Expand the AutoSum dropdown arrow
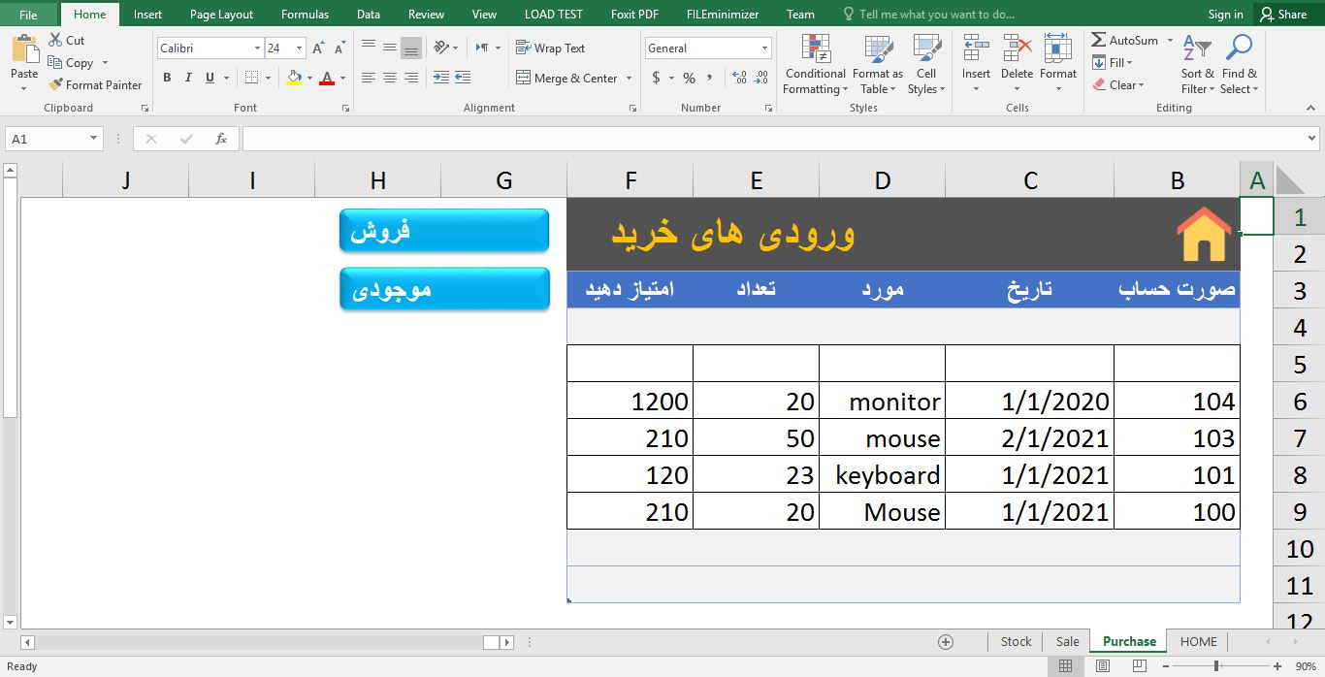Image resolution: width=1325 pixels, height=677 pixels. tap(1169, 41)
